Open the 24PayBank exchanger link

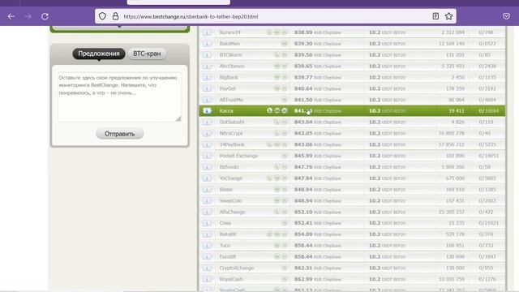tap(232, 144)
